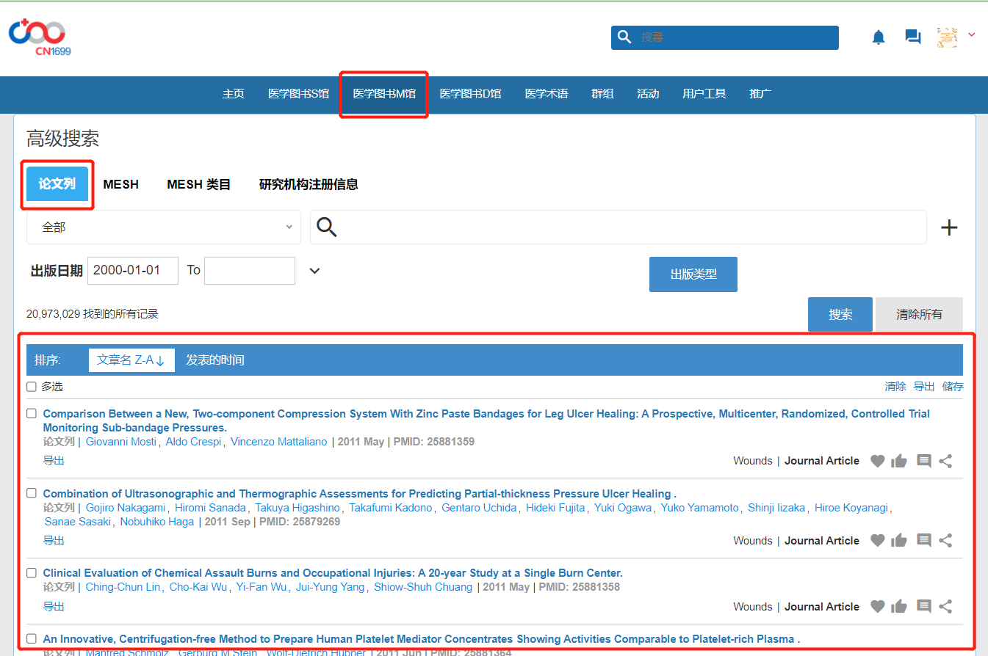Open the user account dropdown arrow

(971, 34)
